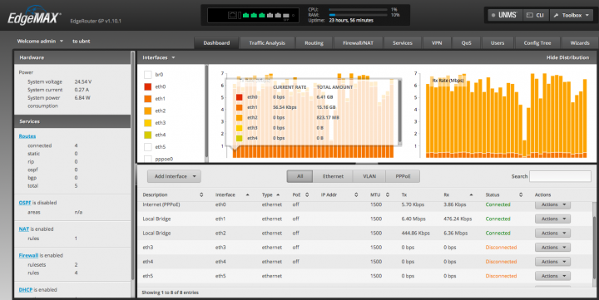
Task: Expand the Interfaces dropdown in chart header
Action: point(159,57)
